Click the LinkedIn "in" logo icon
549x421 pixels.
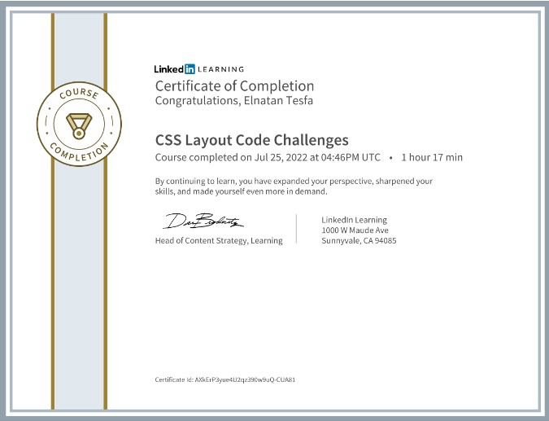(190, 69)
